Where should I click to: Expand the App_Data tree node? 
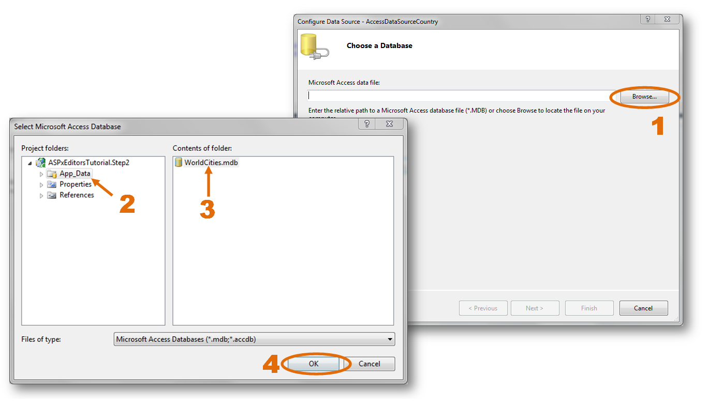[x=41, y=174]
